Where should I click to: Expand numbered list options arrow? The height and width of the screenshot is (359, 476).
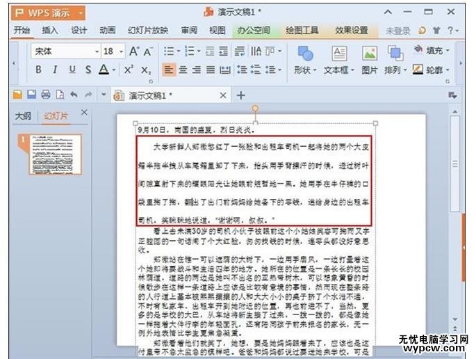point(199,51)
